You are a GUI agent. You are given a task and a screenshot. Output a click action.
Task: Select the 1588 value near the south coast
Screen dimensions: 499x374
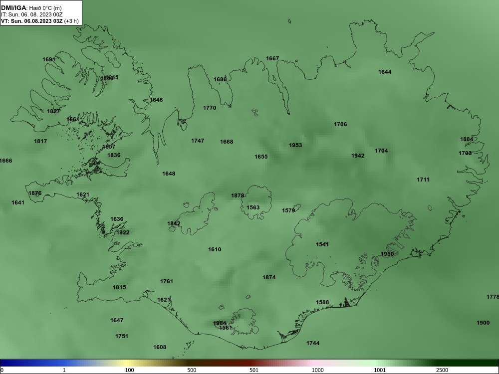[x=322, y=303]
